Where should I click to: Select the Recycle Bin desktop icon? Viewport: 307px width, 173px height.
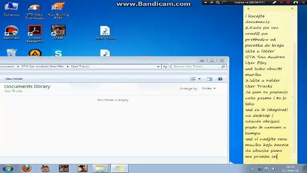(x=12, y=52)
